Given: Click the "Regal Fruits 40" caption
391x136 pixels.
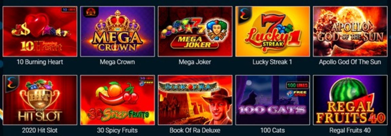Looking at the screenshot, I should pyautogui.click(x=350, y=130).
